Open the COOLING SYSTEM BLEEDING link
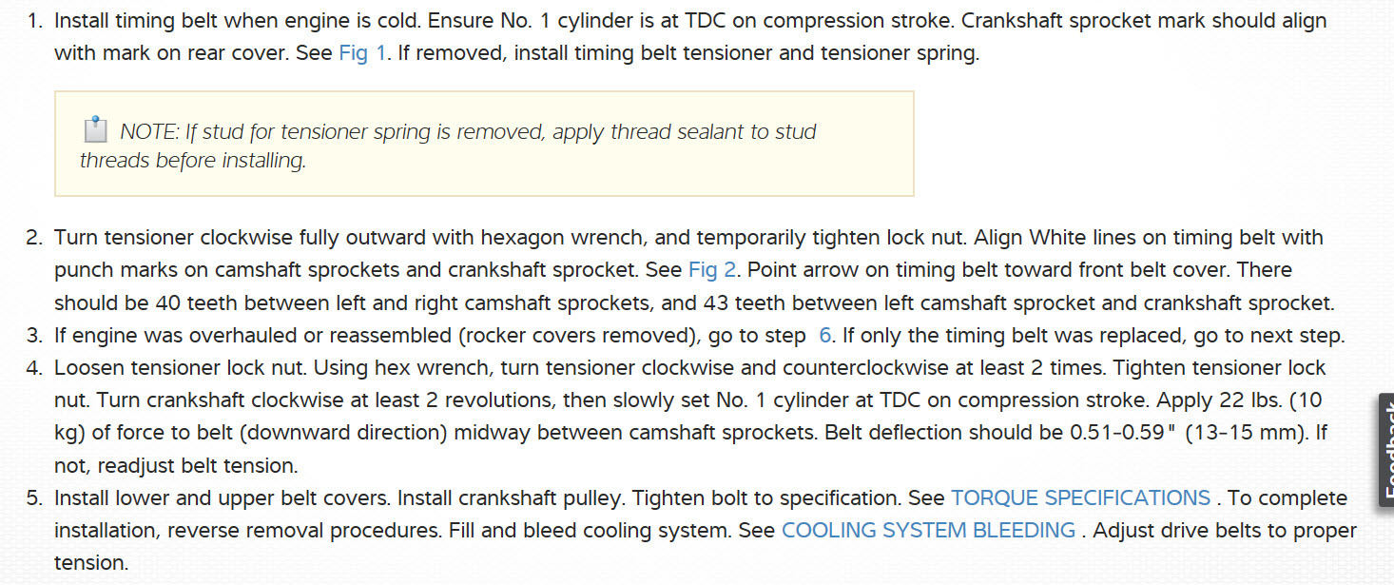1394x585 pixels. point(928,531)
